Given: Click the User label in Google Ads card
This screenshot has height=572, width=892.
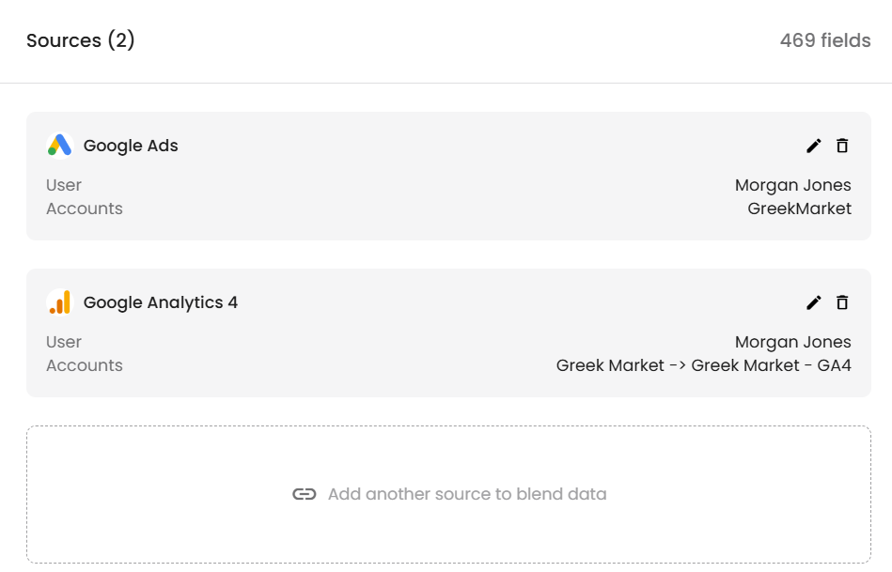Looking at the screenshot, I should tap(64, 185).
